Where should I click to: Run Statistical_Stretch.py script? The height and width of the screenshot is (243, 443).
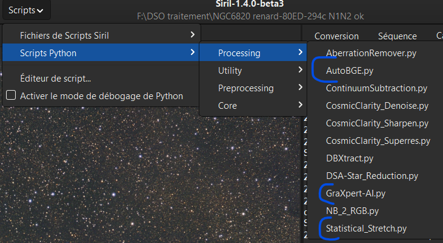[x=366, y=229]
